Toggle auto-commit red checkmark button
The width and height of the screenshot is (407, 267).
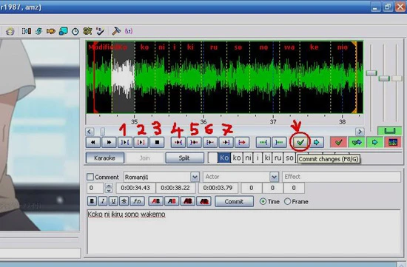click(x=338, y=142)
